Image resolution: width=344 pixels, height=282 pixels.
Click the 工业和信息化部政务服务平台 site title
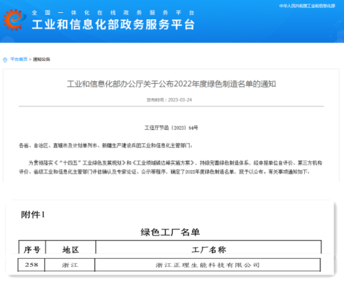click(x=113, y=24)
